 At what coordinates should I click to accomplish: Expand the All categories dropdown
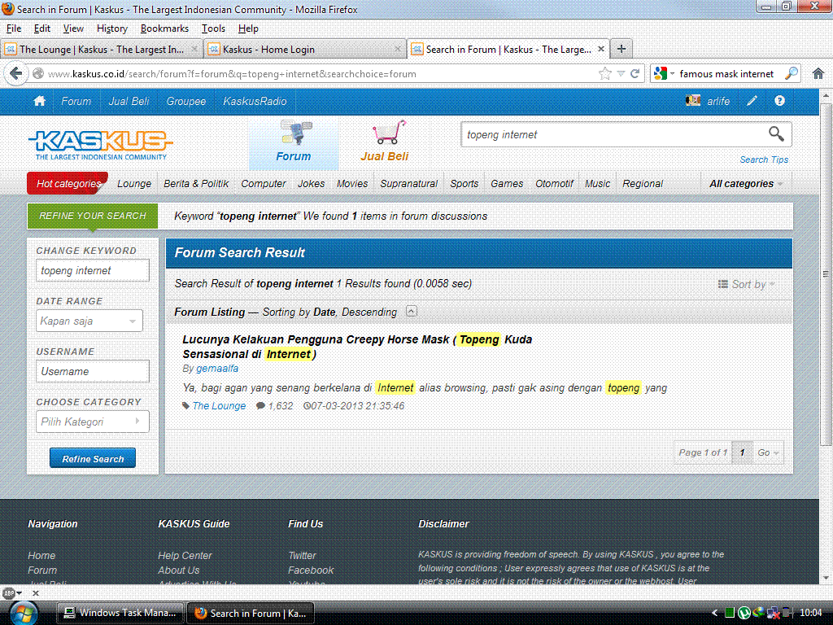747,184
